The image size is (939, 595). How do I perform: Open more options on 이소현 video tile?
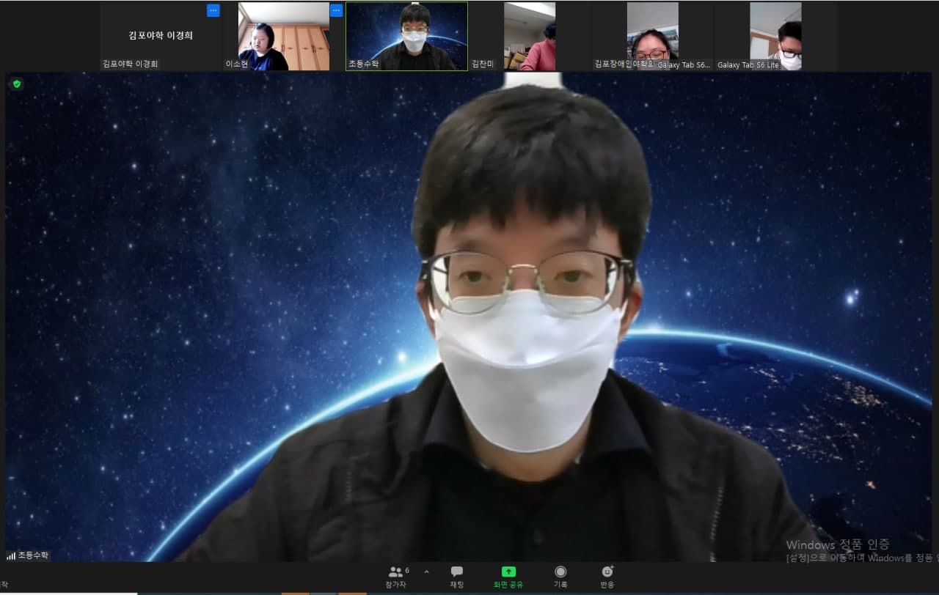tap(336, 10)
